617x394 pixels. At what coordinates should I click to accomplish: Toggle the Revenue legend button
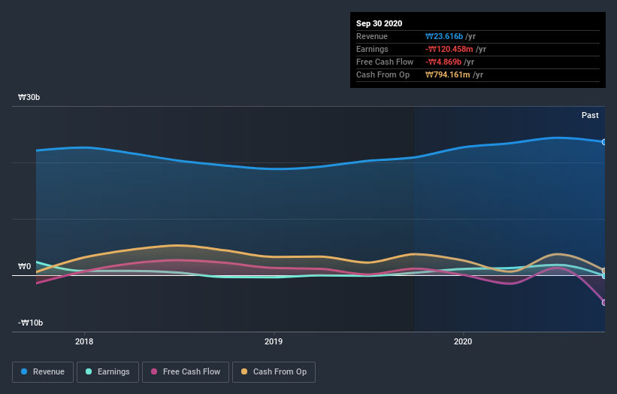(43, 372)
